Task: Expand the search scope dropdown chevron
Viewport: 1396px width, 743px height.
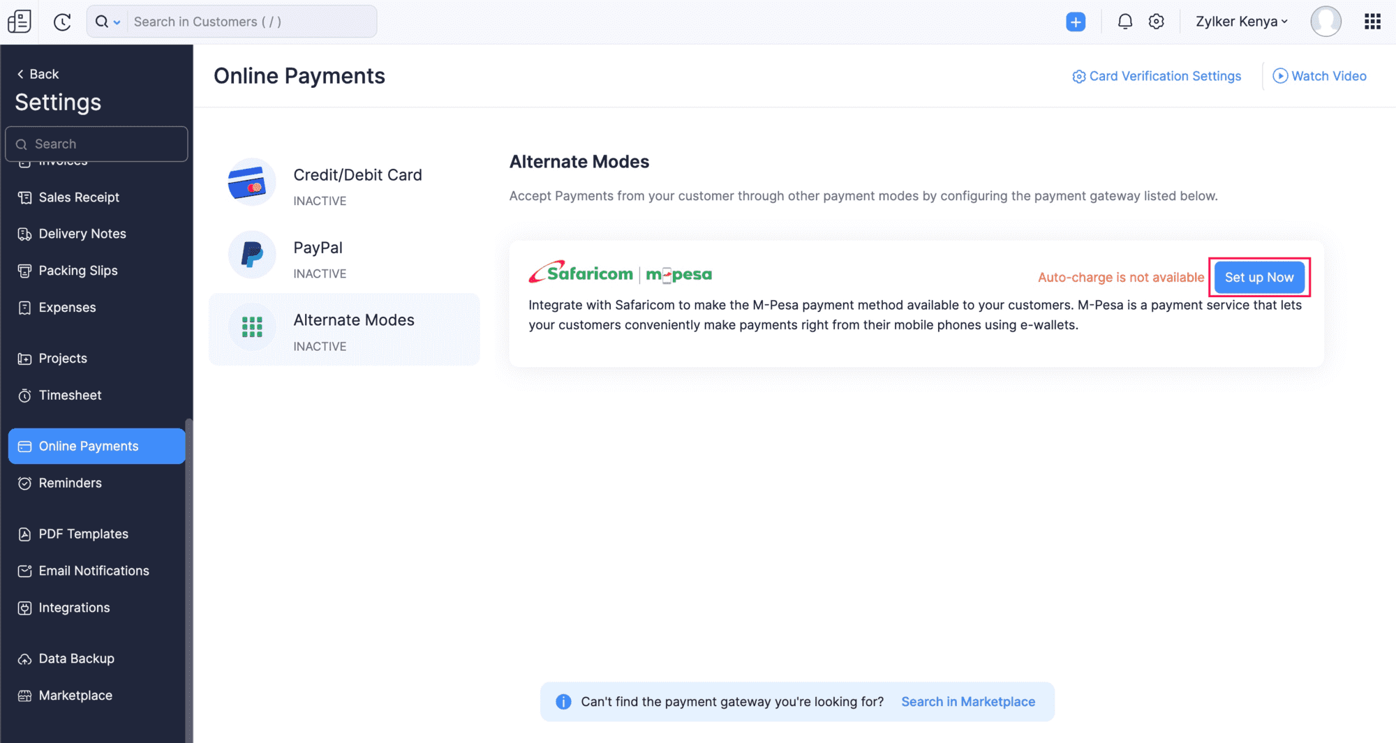Action: pyautogui.click(x=117, y=22)
